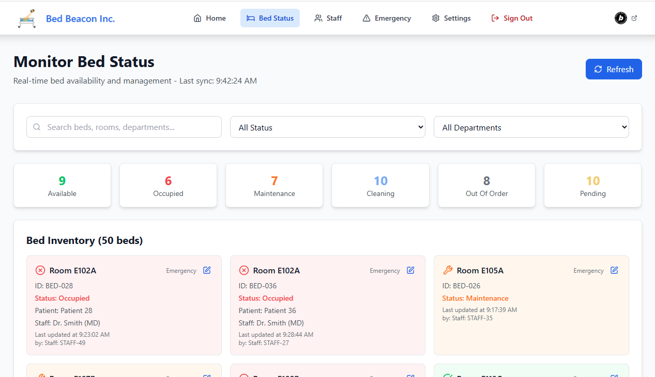Screen dimensions: 655x377
Task: Open Settings from the navigation bar
Action: click(451, 18)
